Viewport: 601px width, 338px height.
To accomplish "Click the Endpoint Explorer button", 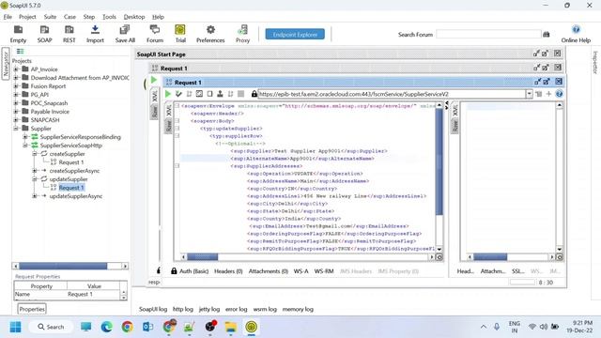I will tap(295, 34).
